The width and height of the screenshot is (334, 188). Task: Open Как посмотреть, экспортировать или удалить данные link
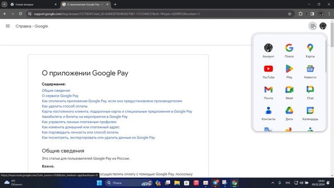click(x=98, y=137)
